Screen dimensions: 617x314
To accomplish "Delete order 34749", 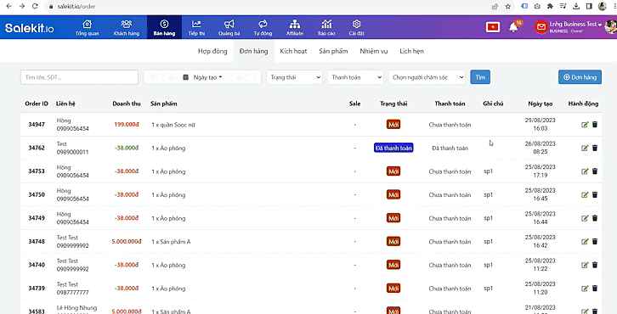I will pos(595,218).
